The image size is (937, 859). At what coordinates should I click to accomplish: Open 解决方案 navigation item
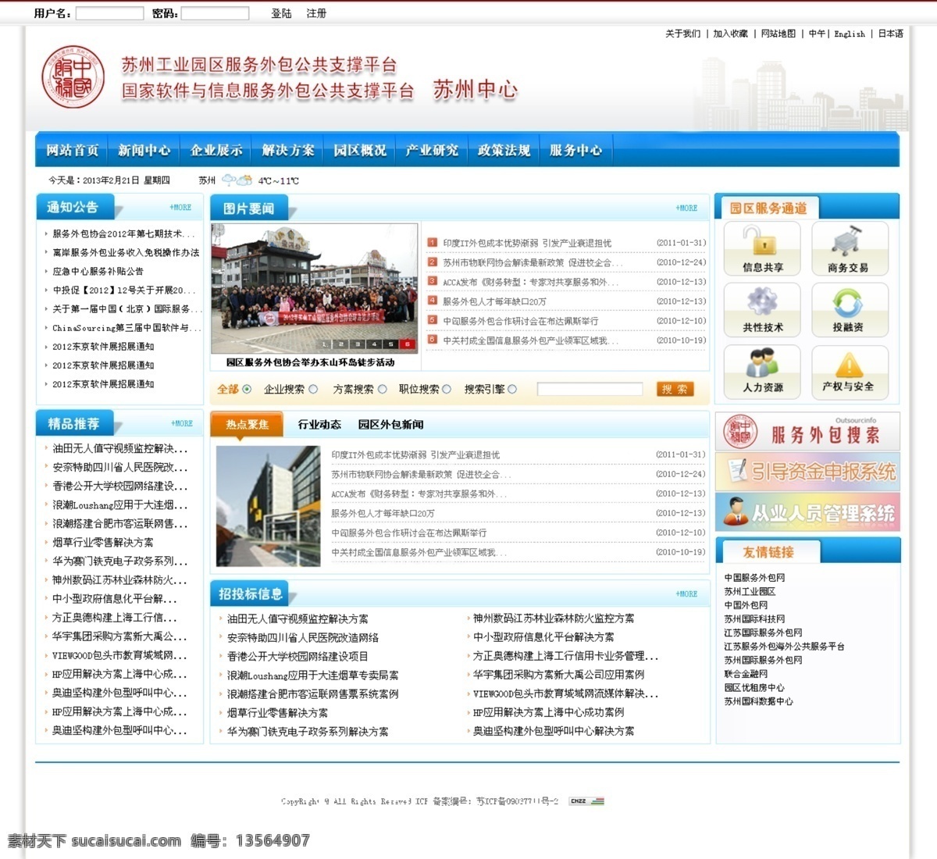(x=288, y=150)
